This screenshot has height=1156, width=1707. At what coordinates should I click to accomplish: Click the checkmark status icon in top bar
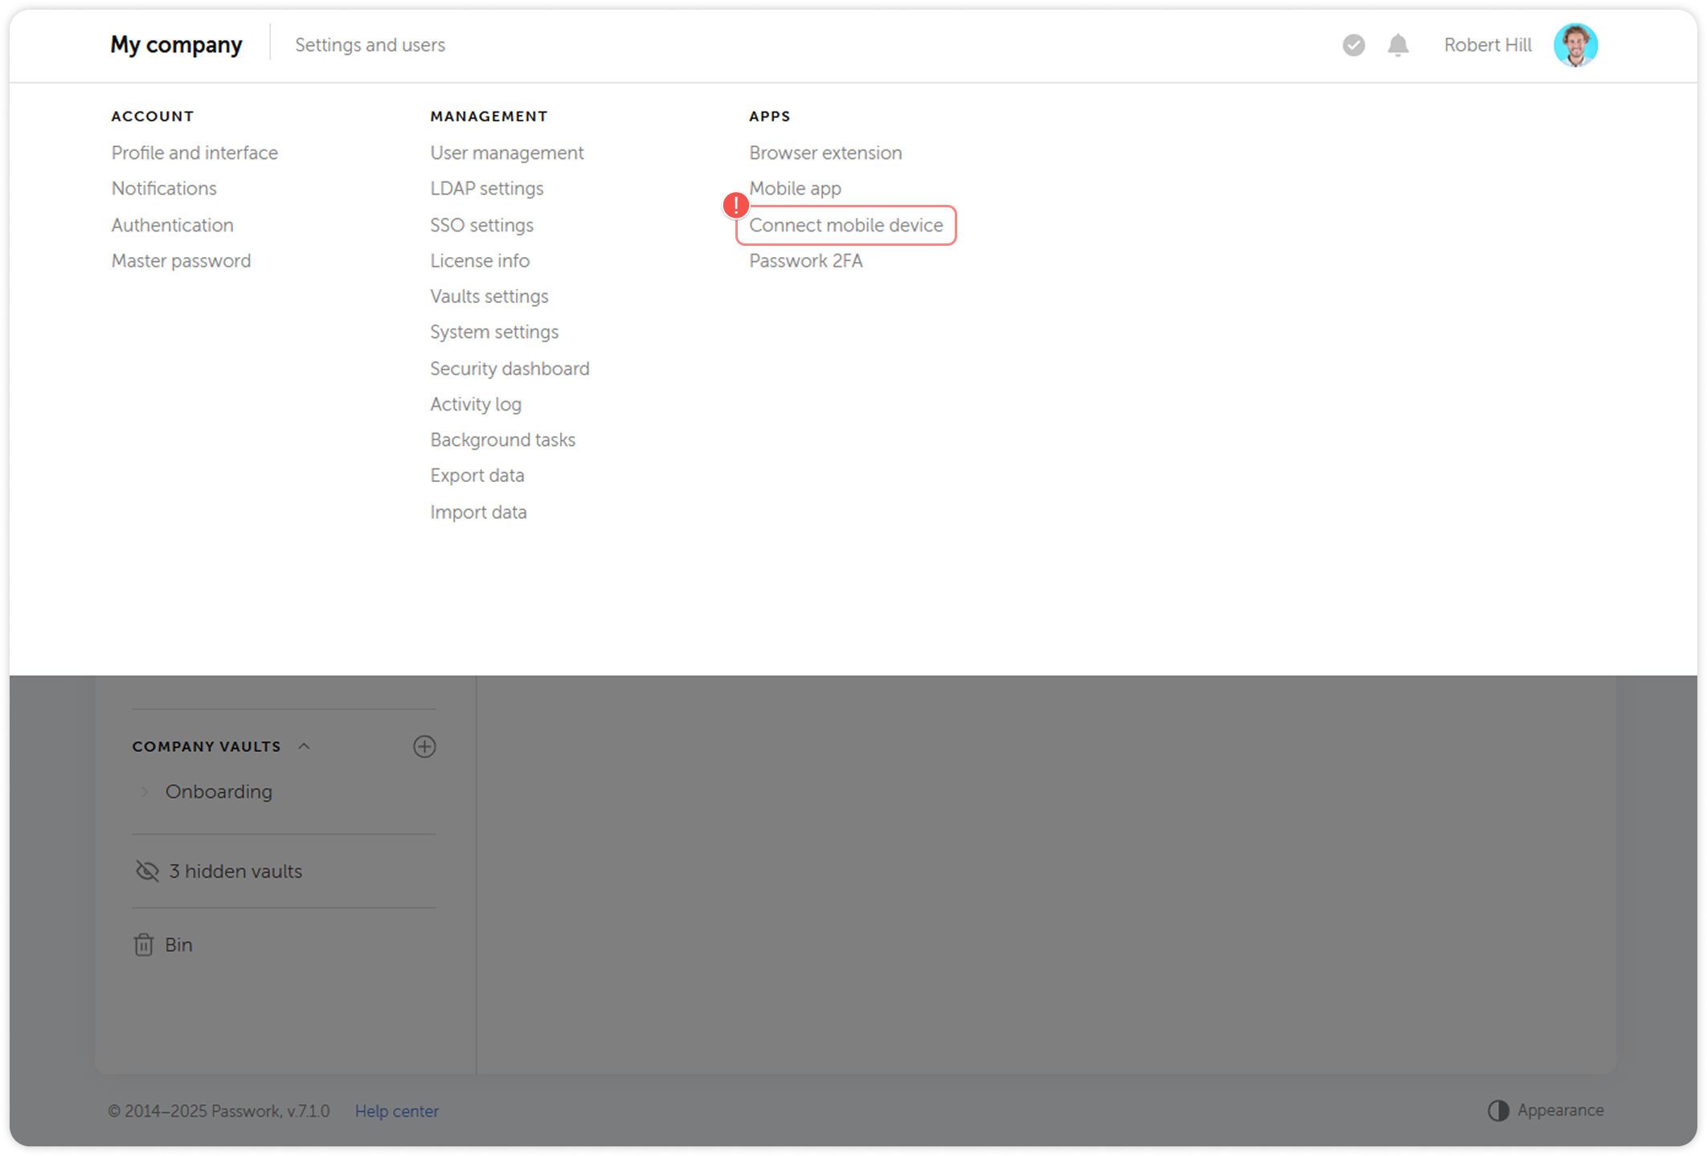(x=1353, y=46)
